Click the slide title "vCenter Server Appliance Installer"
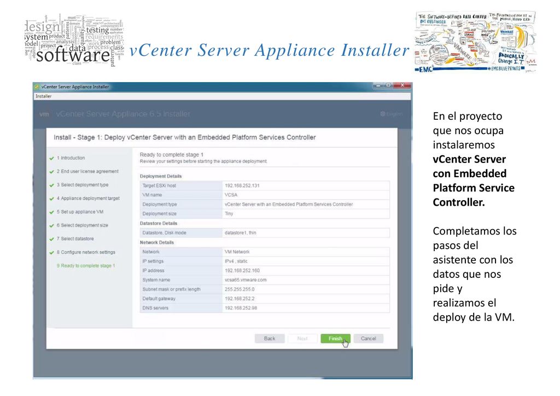Viewport: 560px width, 396px height. pyautogui.click(x=269, y=50)
